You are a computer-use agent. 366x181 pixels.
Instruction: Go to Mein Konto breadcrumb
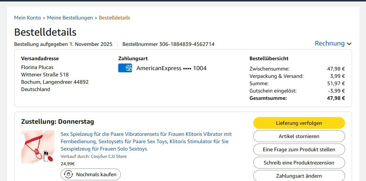pyautogui.click(x=28, y=18)
